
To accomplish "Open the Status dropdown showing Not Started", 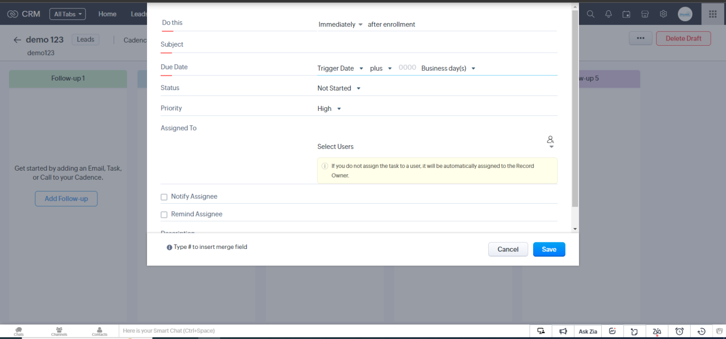I will click(x=338, y=88).
